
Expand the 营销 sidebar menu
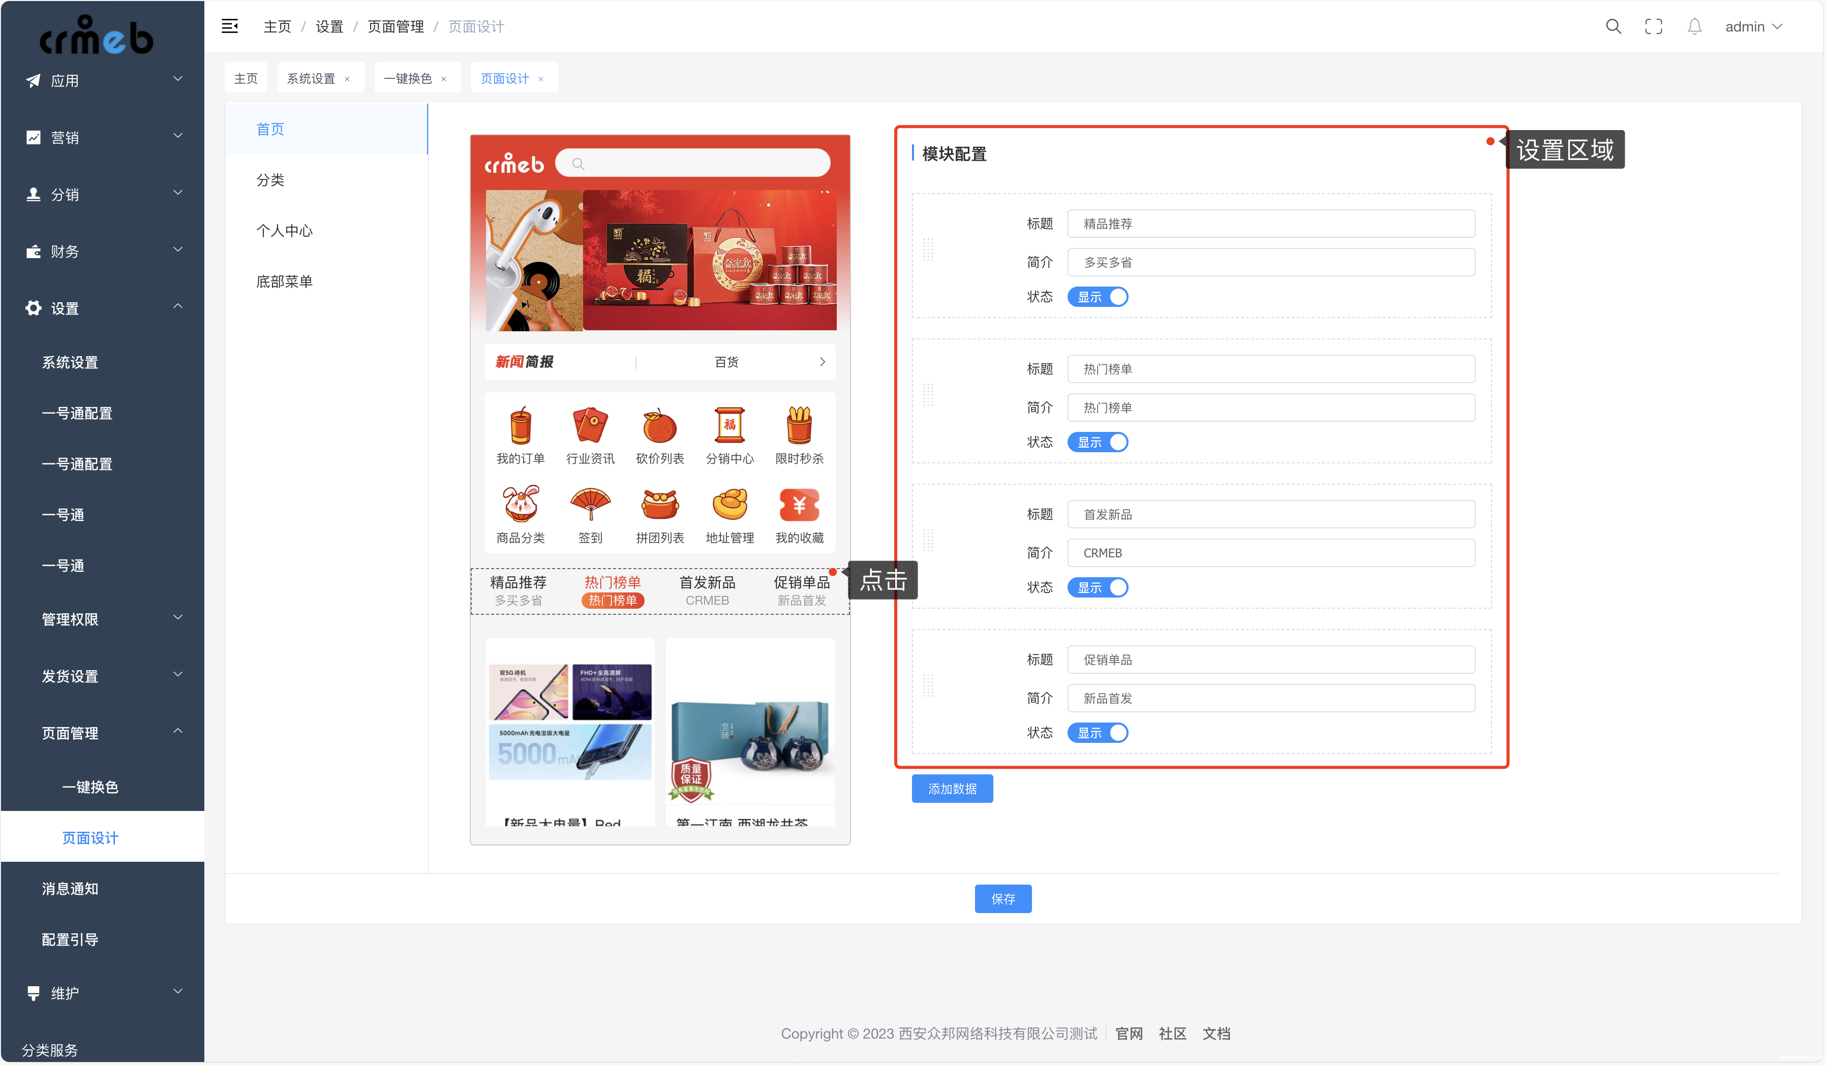[x=102, y=137]
